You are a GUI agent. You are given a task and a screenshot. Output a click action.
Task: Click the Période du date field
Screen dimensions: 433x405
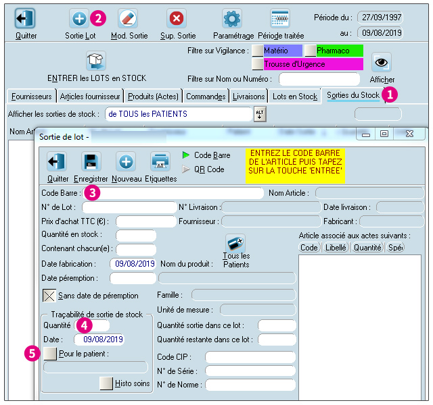(380, 18)
